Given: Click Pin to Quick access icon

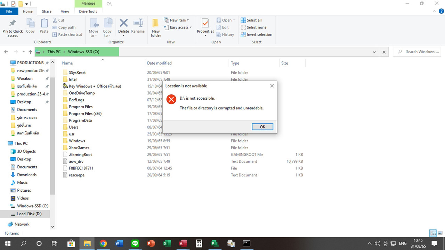Looking at the screenshot, I should (13, 23).
